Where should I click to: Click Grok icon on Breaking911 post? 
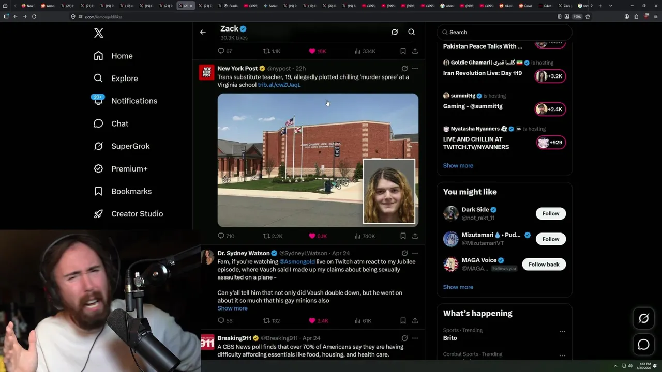[404, 338]
